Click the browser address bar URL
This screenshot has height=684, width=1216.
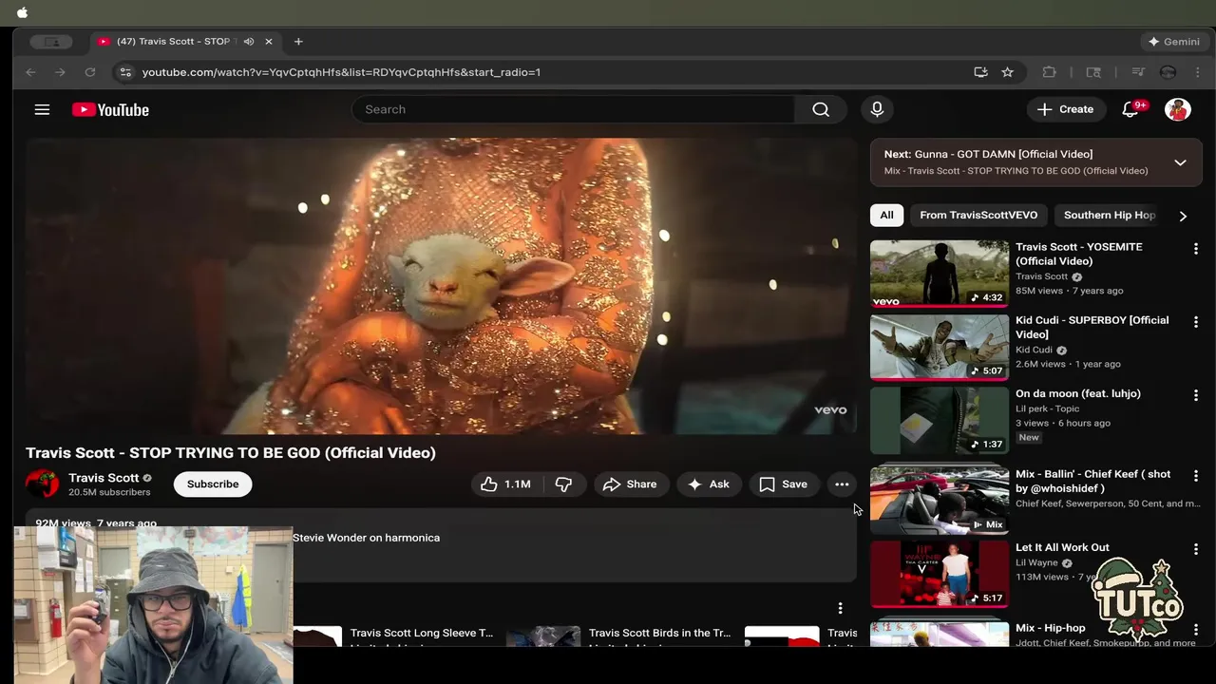[341, 72]
